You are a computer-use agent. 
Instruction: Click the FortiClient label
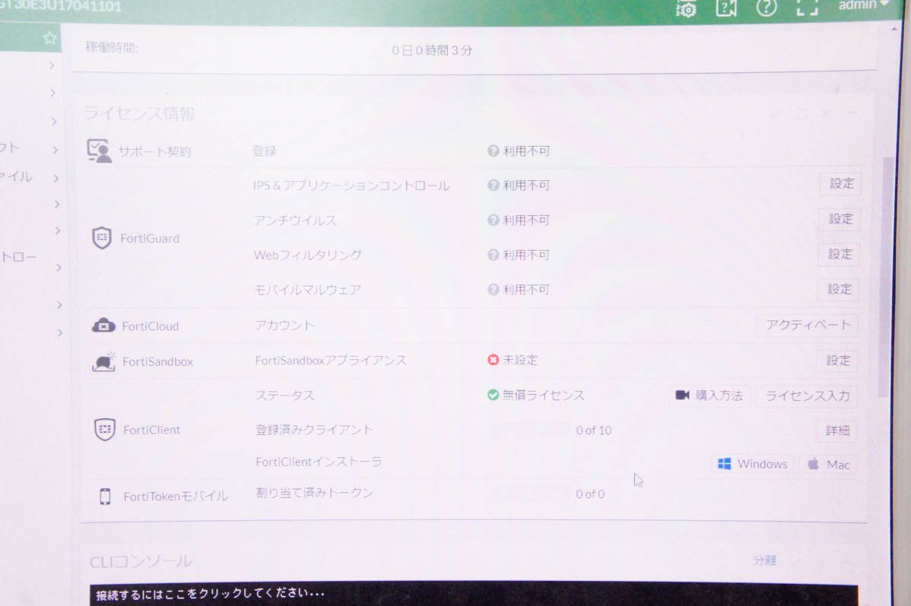[x=151, y=430]
